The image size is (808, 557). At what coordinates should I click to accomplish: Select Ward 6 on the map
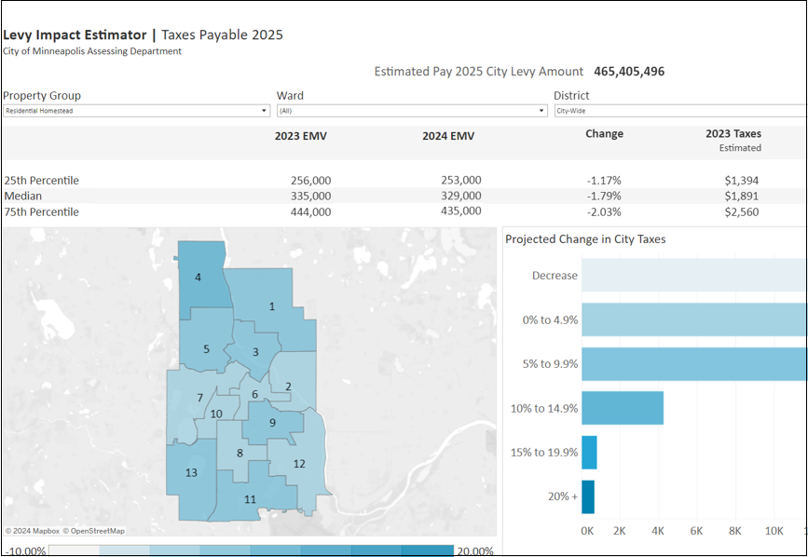(254, 394)
